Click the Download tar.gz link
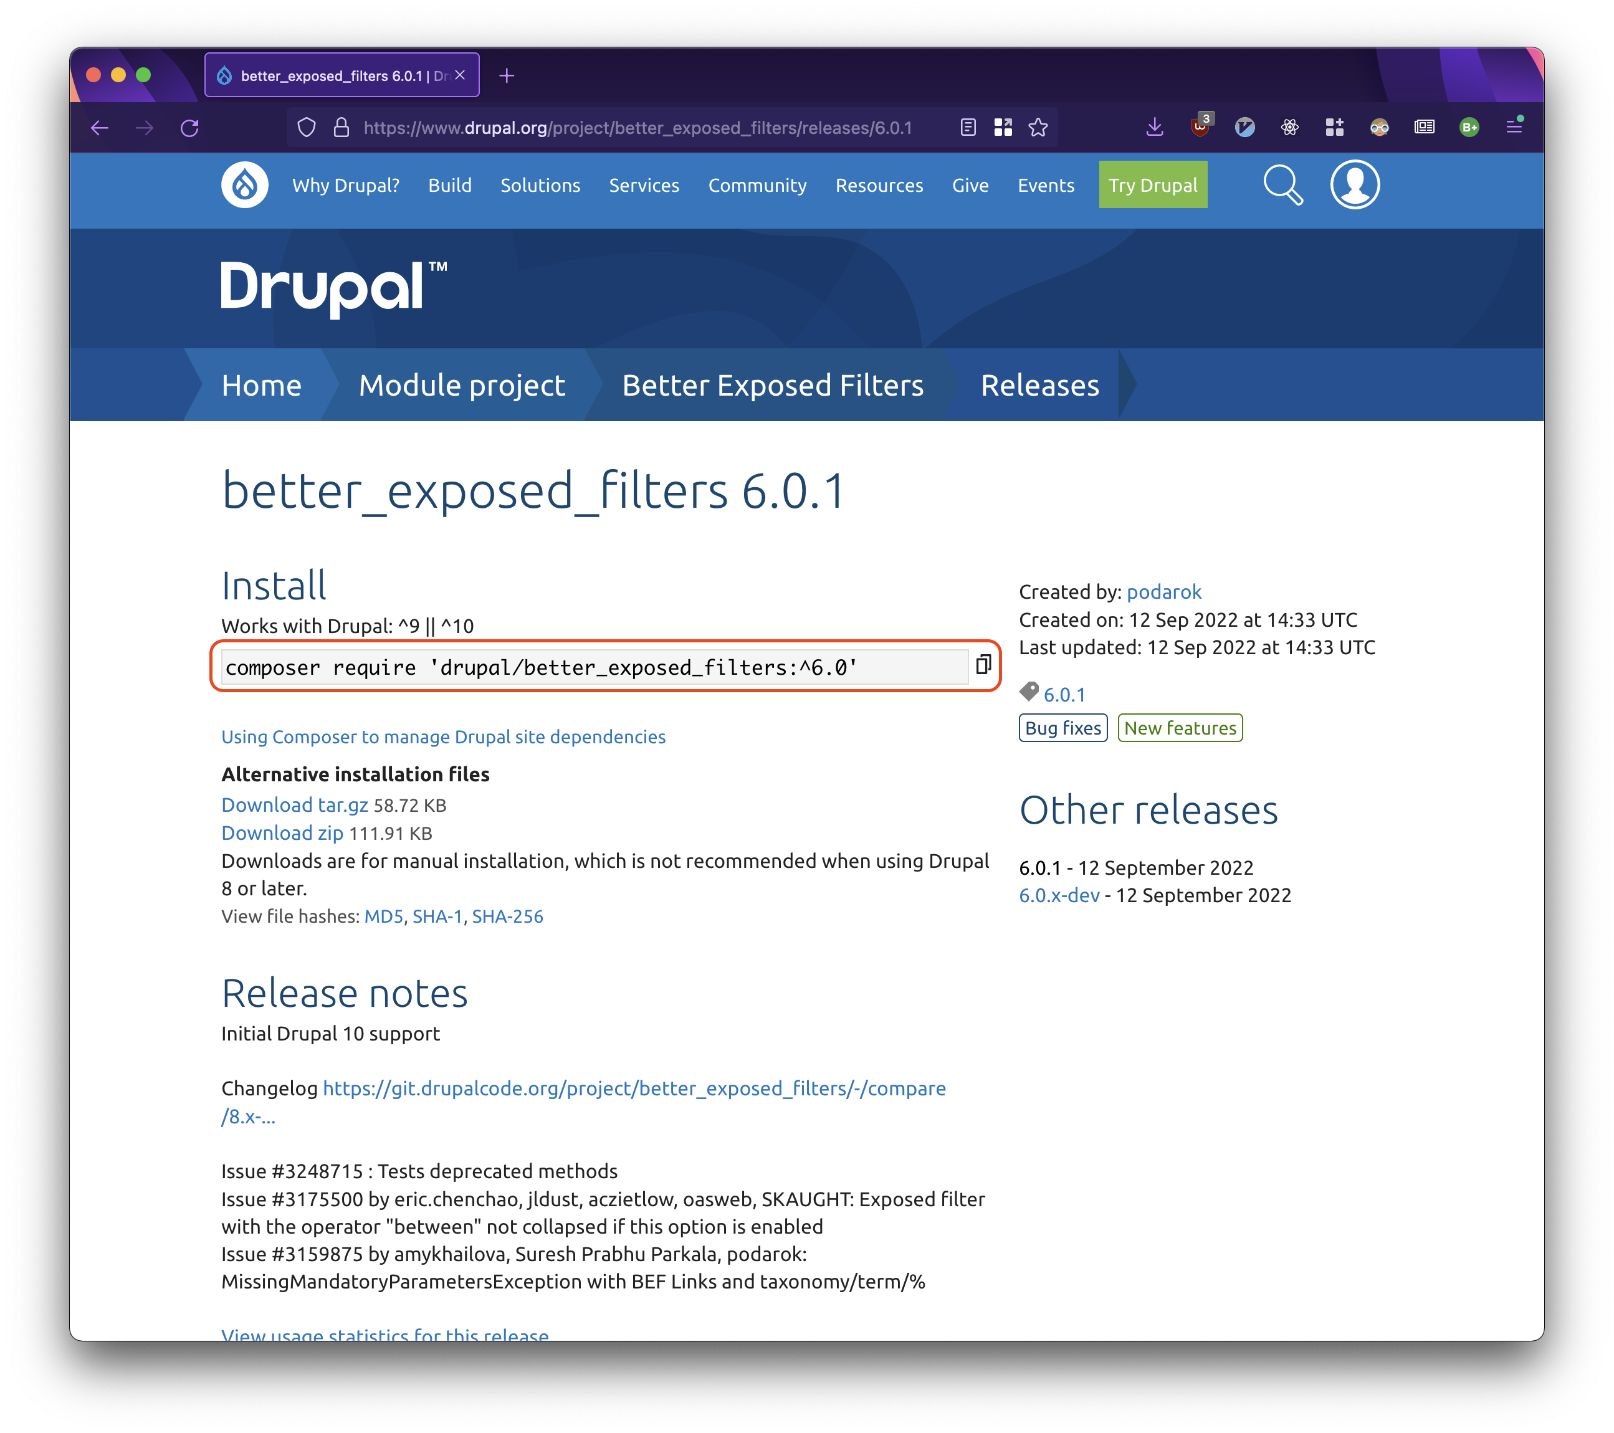Viewport: 1614px width, 1433px height. pyautogui.click(x=295, y=804)
